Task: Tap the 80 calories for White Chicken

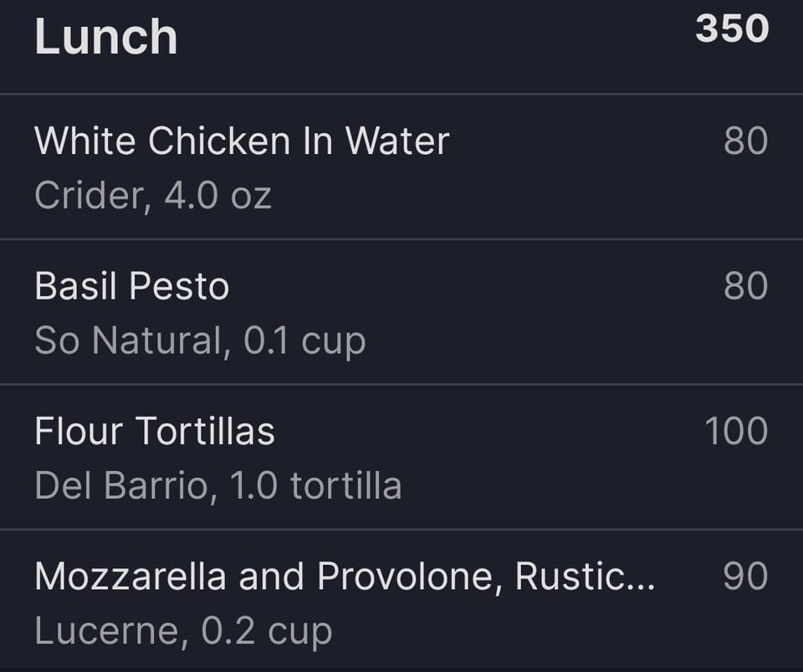Action: point(745,141)
